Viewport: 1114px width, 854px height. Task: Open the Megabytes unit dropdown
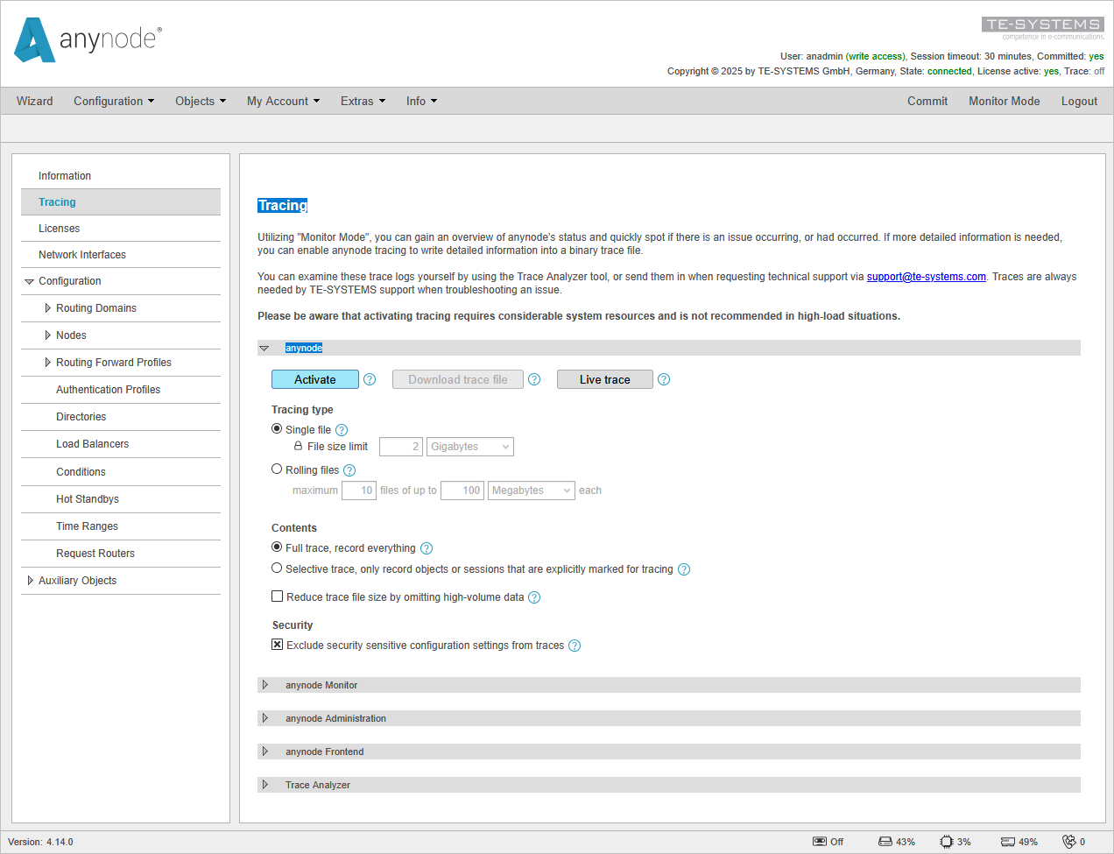pos(531,490)
